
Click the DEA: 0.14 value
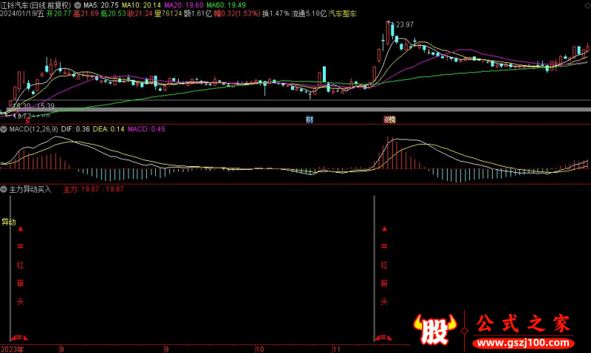(x=109, y=129)
